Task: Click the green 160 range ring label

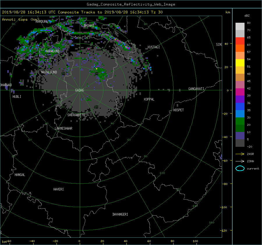Action: click(x=212, y=223)
